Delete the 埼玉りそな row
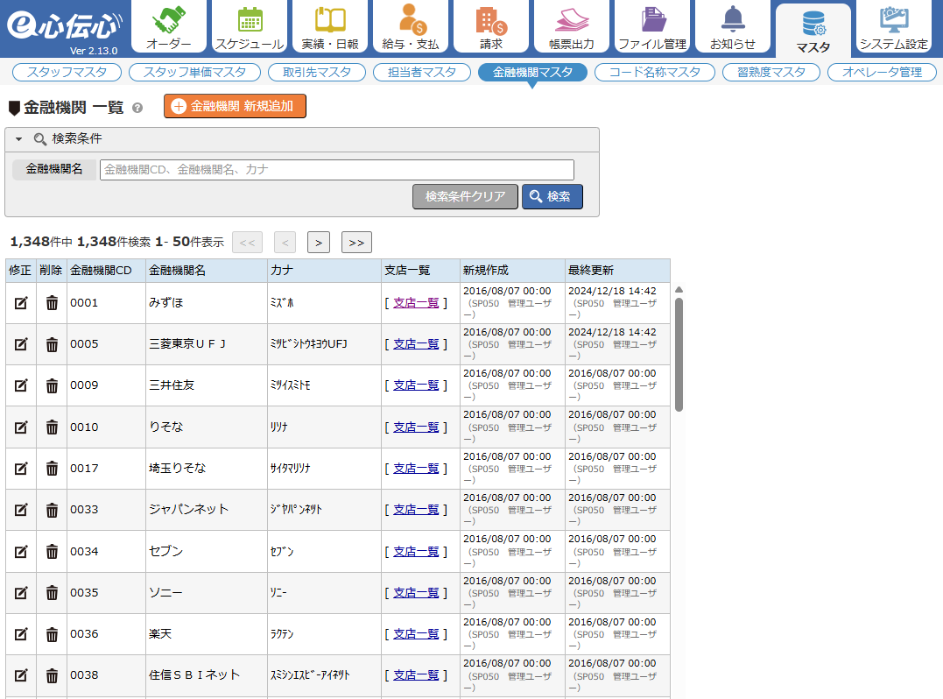The height and width of the screenshot is (699, 943). tap(53, 468)
